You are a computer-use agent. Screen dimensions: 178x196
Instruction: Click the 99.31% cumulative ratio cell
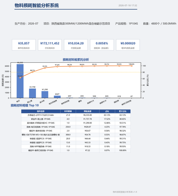coord(123,139)
